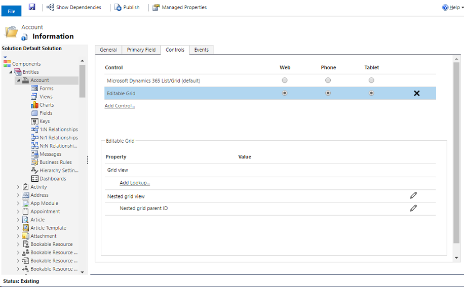Select Microsoft Dynamics 365 List/Grid row

tap(270, 80)
